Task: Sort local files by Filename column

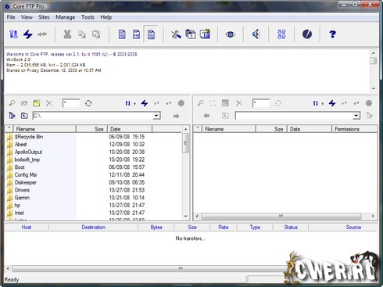Action: point(45,129)
